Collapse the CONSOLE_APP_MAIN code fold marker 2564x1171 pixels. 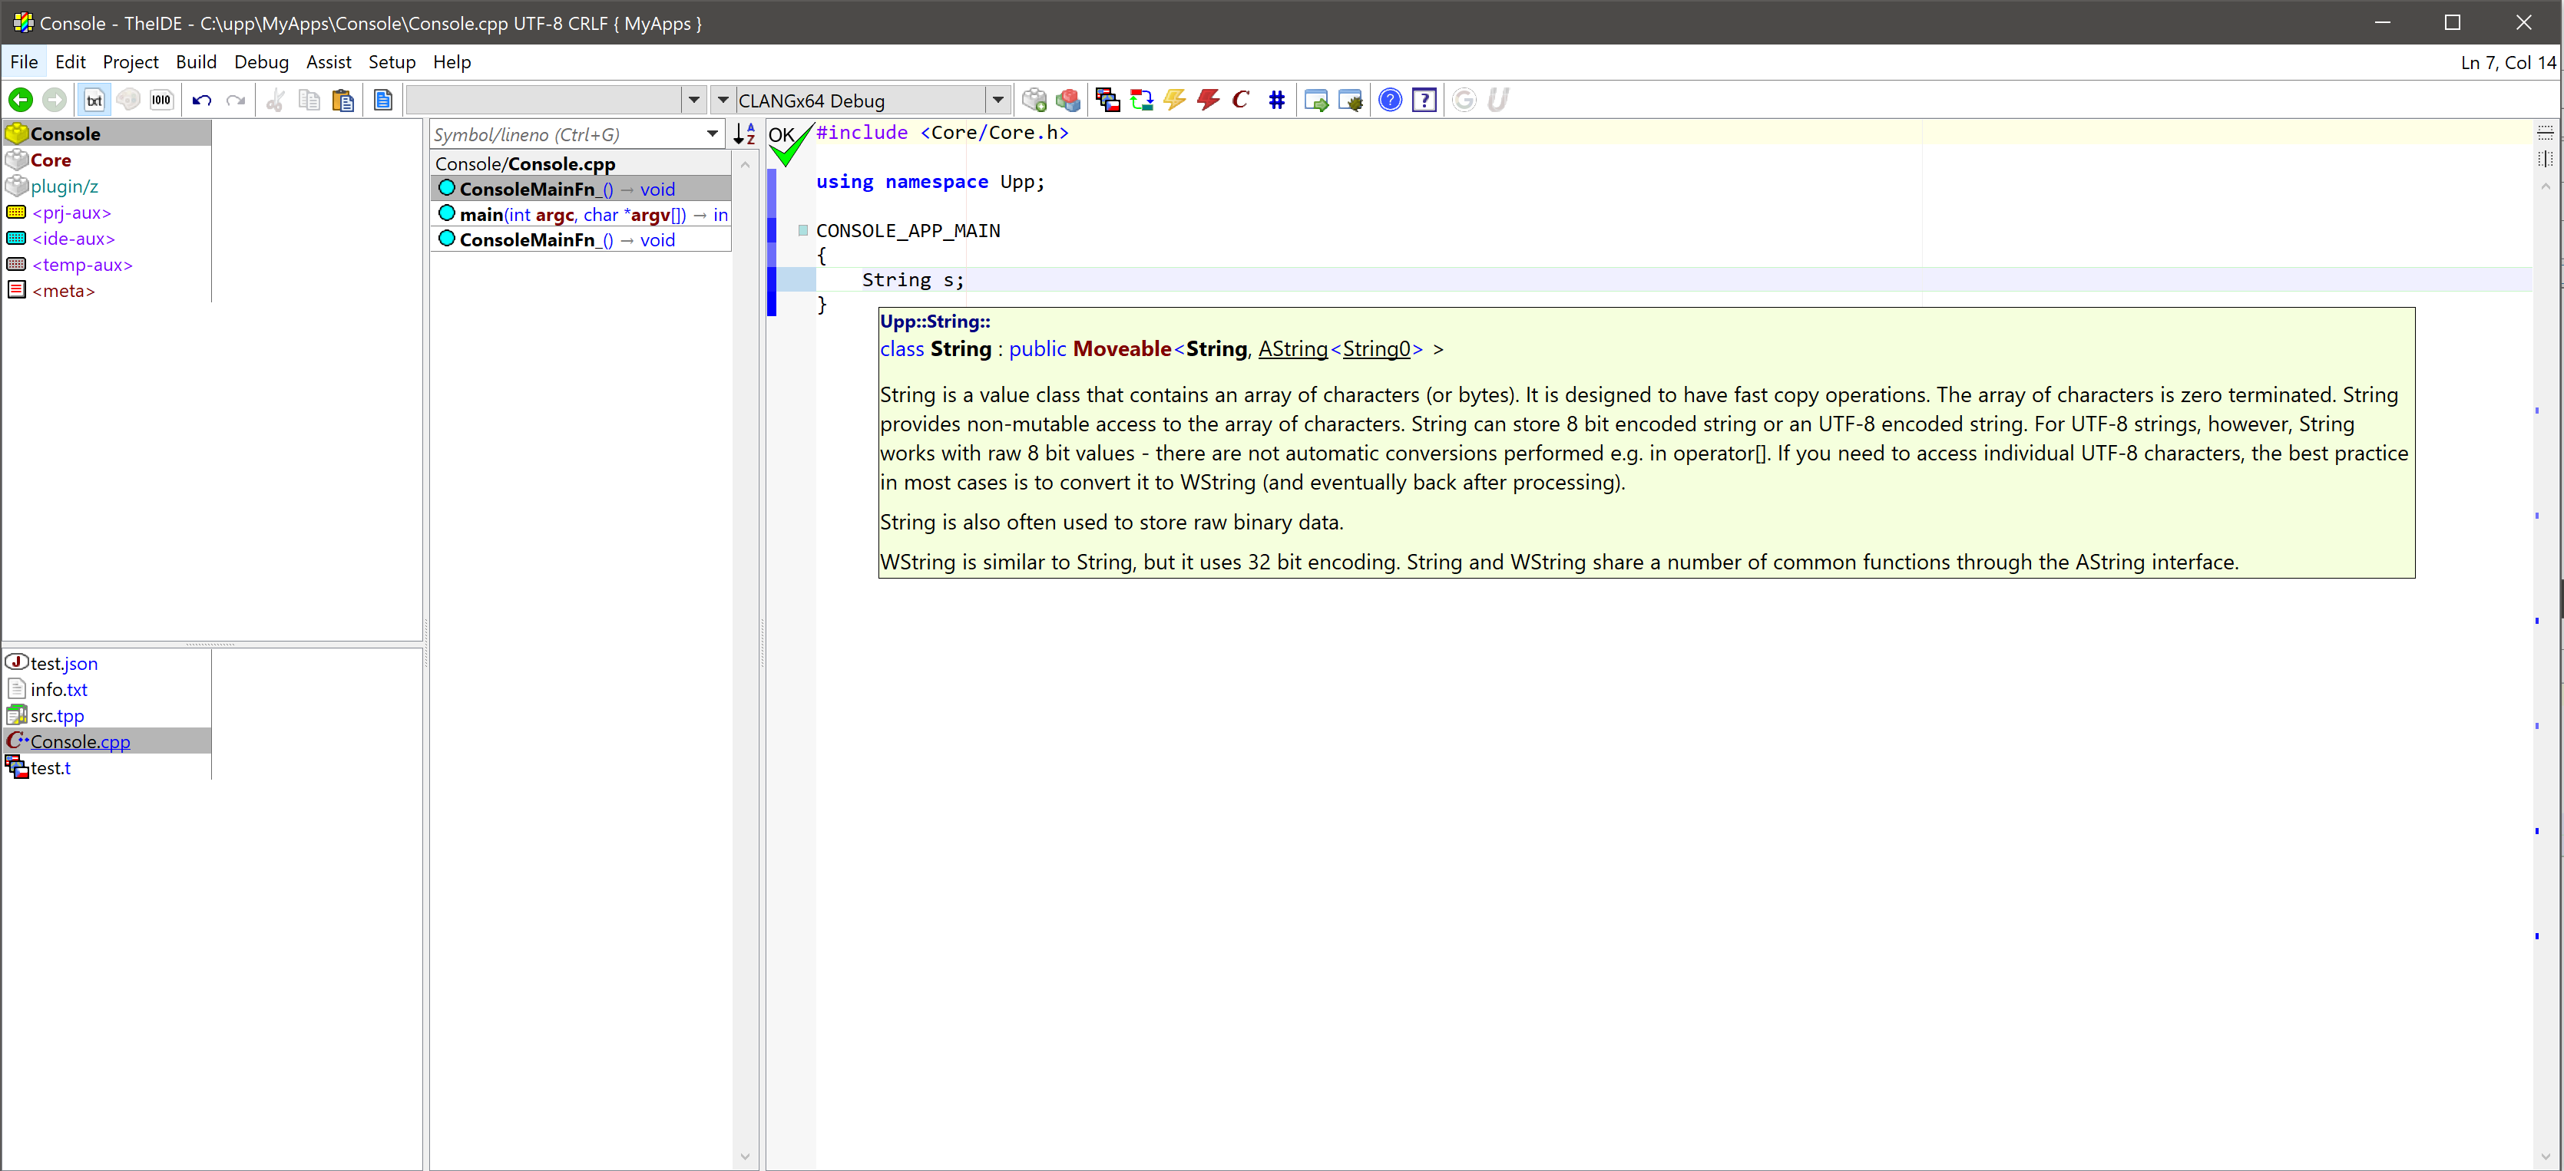click(802, 231)
